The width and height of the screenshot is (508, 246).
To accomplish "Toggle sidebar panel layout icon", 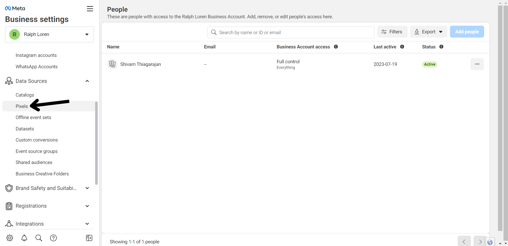I will point(89,238).
